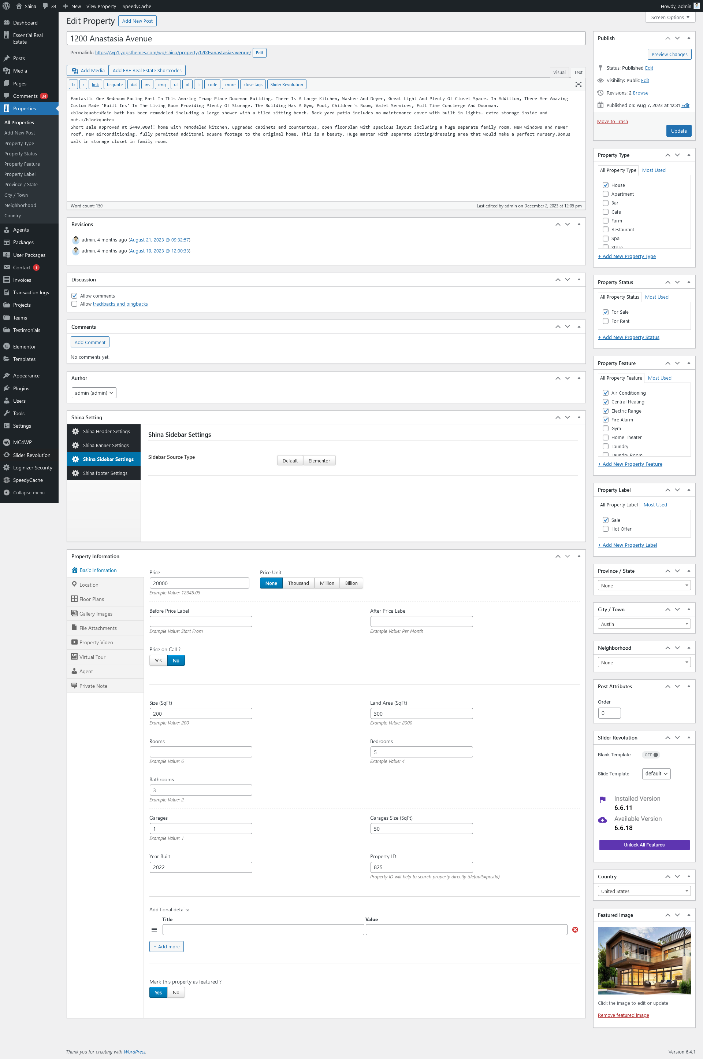The width and height of the screenshot is (703, 1059).
Task: Enable Allow trackbacks and pingbacks checkbox
Action: 74,304
